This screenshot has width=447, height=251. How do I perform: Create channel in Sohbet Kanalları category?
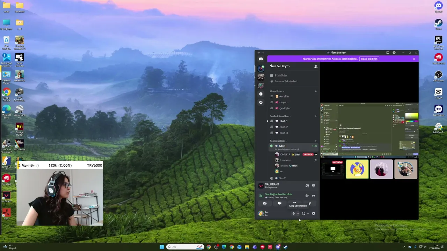pyautogui.click(x=315, y=116)
